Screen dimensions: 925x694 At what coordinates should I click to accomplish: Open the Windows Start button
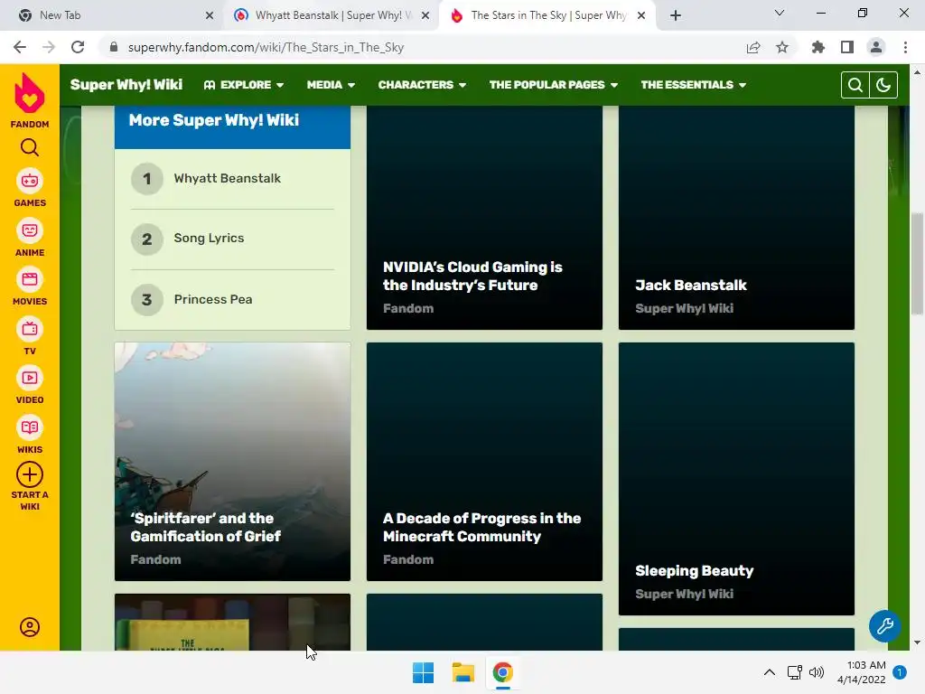(423, 672)
